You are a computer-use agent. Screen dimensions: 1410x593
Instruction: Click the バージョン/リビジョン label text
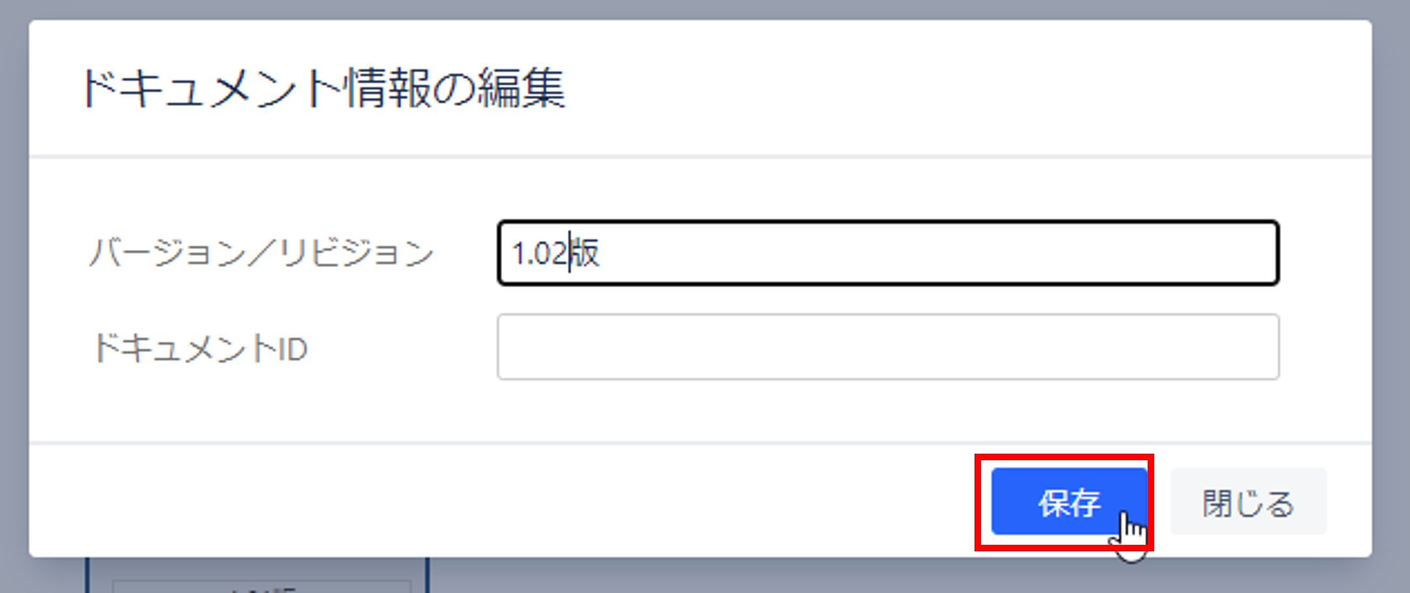pos(262,253)
